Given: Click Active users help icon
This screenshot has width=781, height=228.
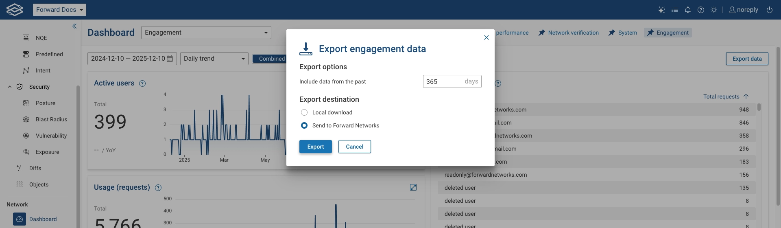Looking at the screenshot, I should click(142, 83).
